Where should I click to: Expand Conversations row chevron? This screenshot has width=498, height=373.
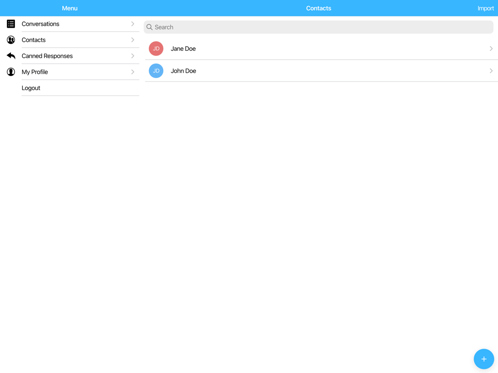click(x=133, y=24)
